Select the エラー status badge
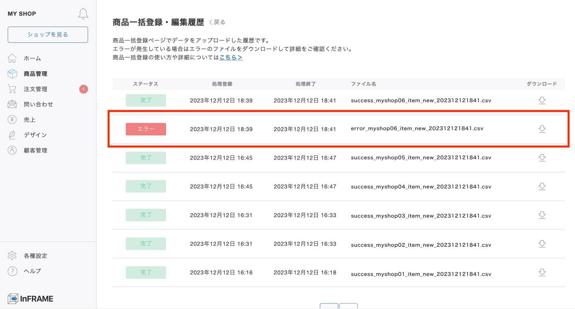575x309 pixels. click(146, 129)
